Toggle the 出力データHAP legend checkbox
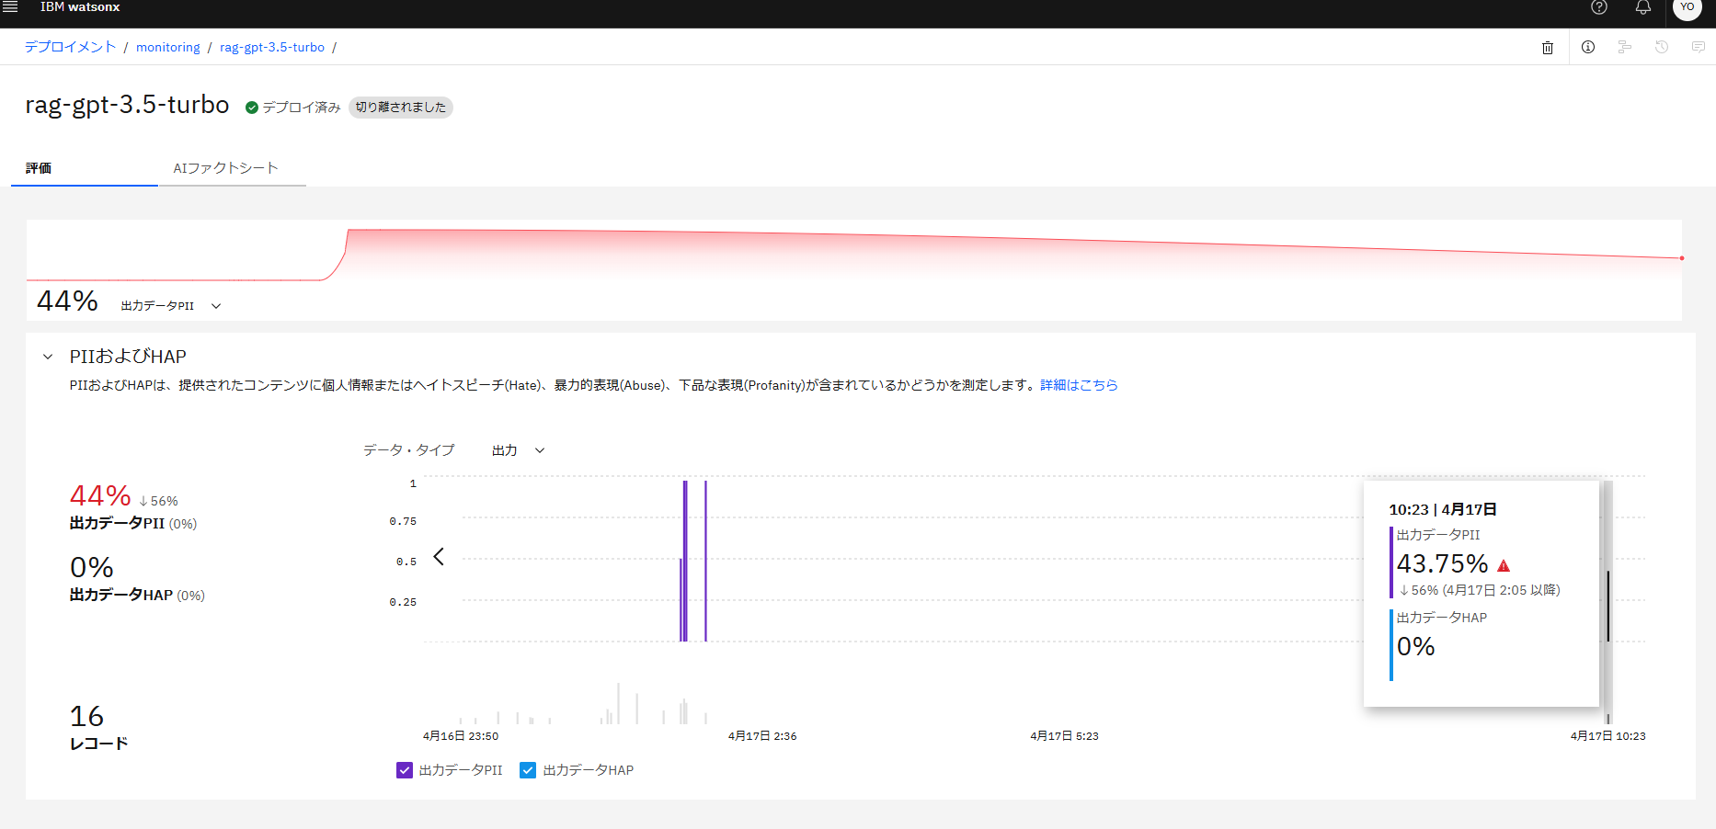The width and height of the screenshot is (1716, 829). (528, 770)
